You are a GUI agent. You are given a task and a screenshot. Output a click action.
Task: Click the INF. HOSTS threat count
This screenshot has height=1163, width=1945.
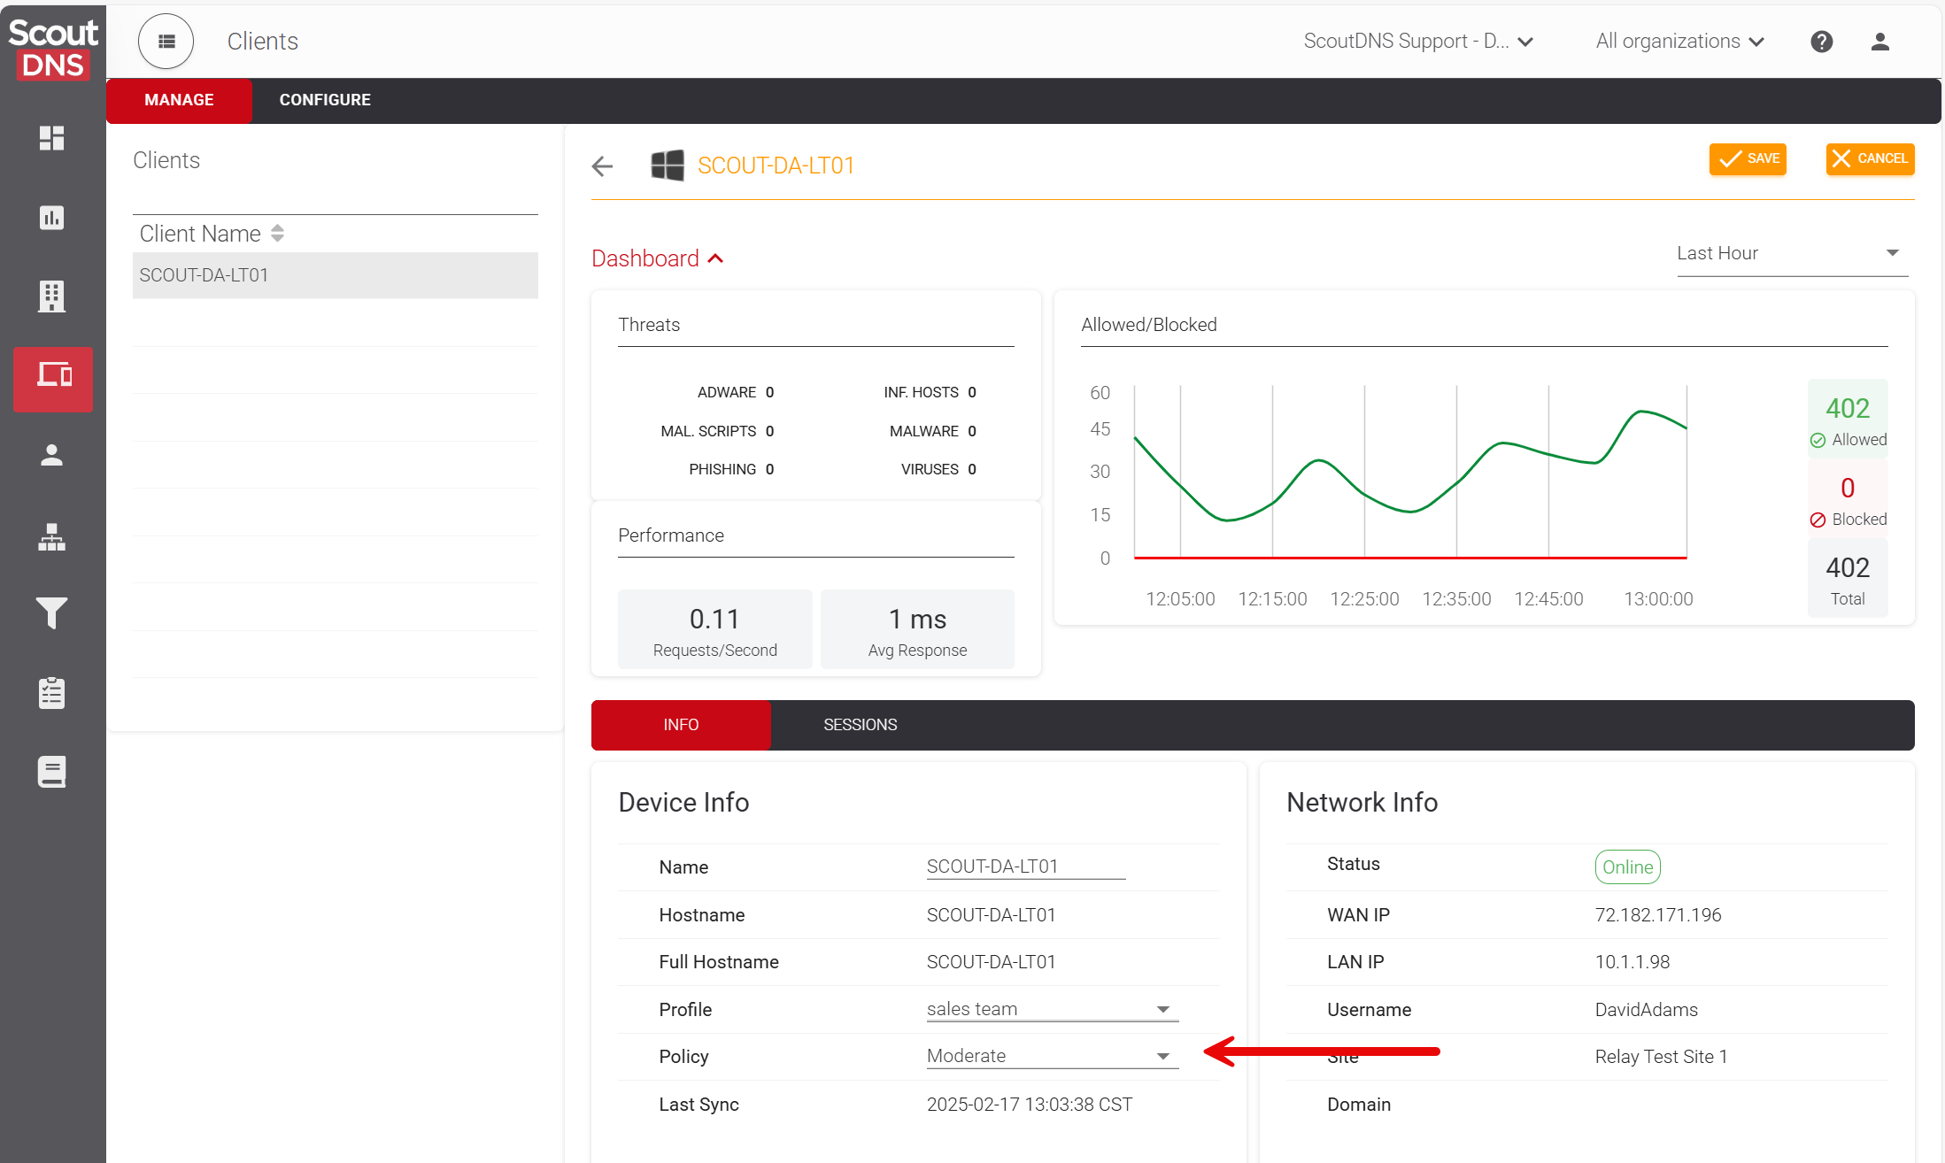972,392
